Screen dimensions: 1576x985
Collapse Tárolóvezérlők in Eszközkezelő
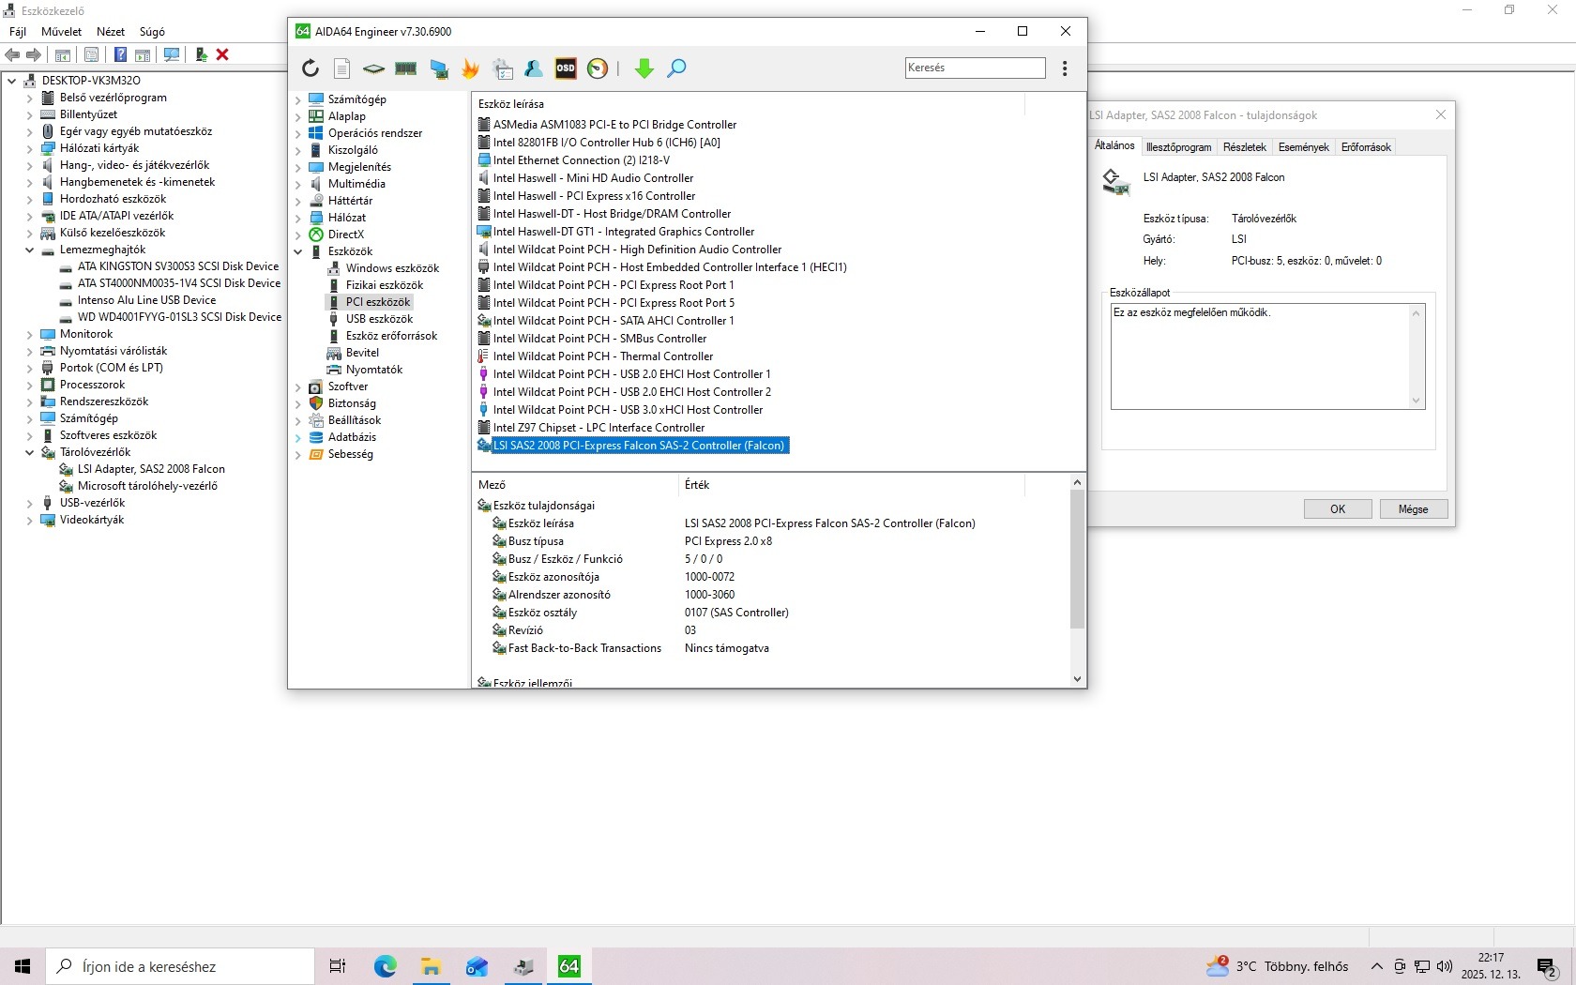tap(29, 452)
